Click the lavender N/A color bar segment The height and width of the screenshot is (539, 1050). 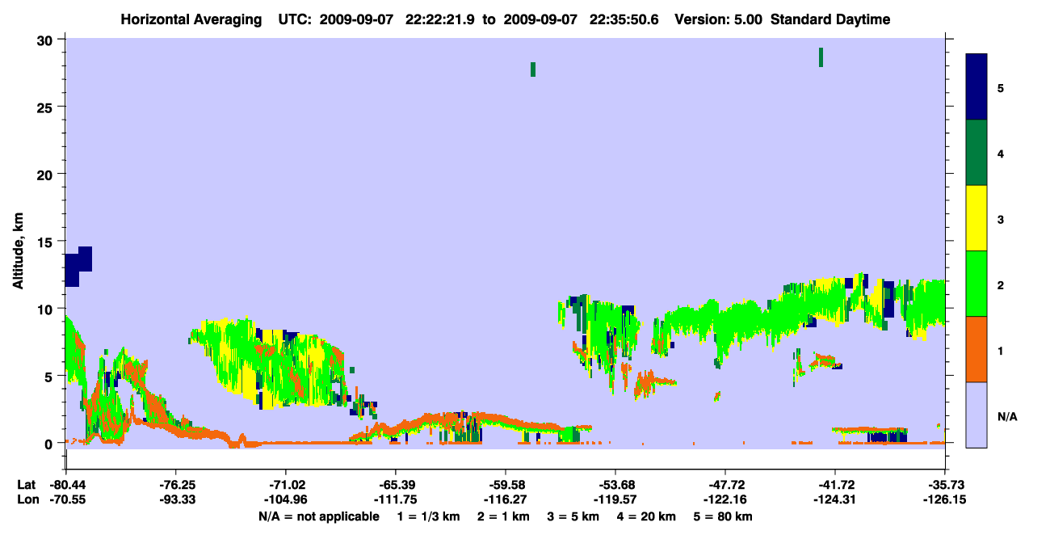(976, 415)
